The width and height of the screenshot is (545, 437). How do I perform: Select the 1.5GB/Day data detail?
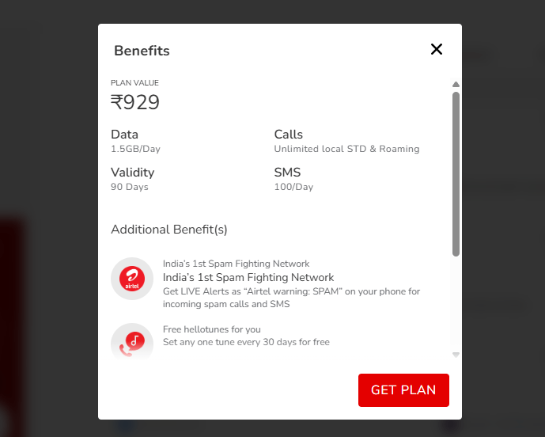pyautogui.click(x=135, y=149)
